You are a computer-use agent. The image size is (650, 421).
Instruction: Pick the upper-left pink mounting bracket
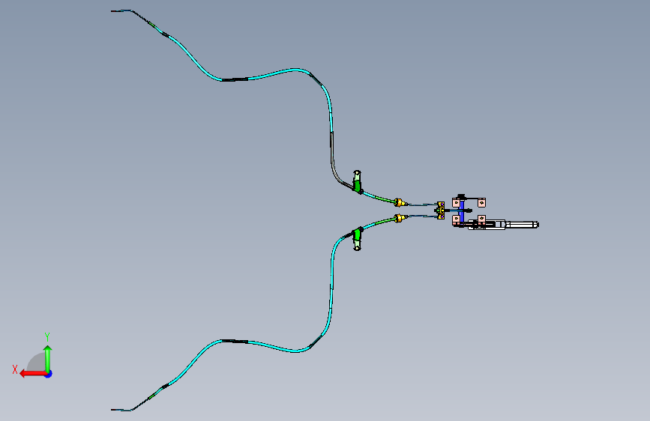[x=456, y=203]
